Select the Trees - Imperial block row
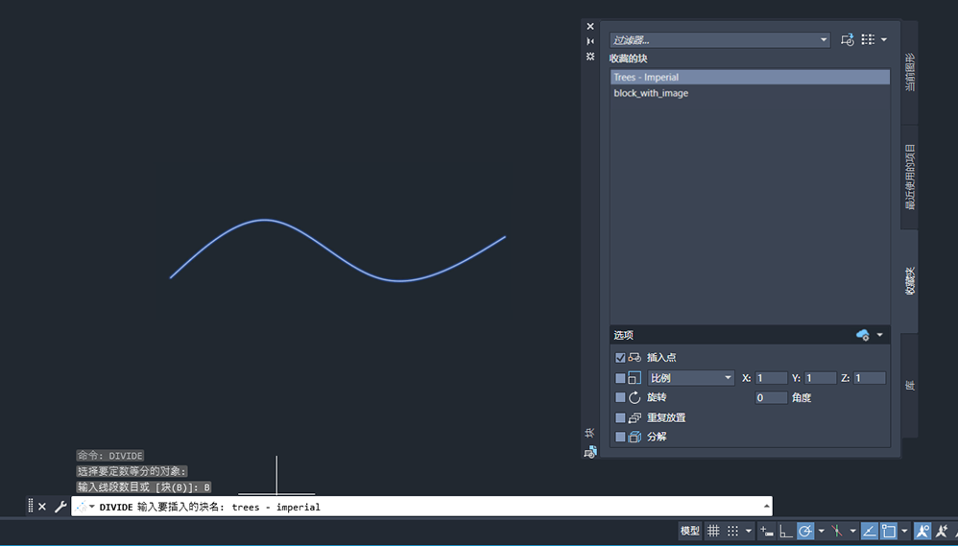Image resolution: width=958 pixels, height=546 pixels. coord(750,77)
